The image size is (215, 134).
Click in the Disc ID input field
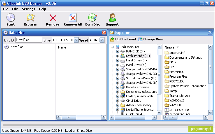click(29, 40)
